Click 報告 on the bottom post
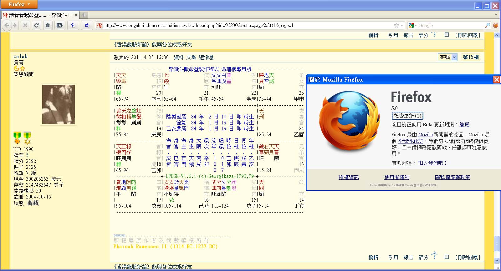 (408, 257)
